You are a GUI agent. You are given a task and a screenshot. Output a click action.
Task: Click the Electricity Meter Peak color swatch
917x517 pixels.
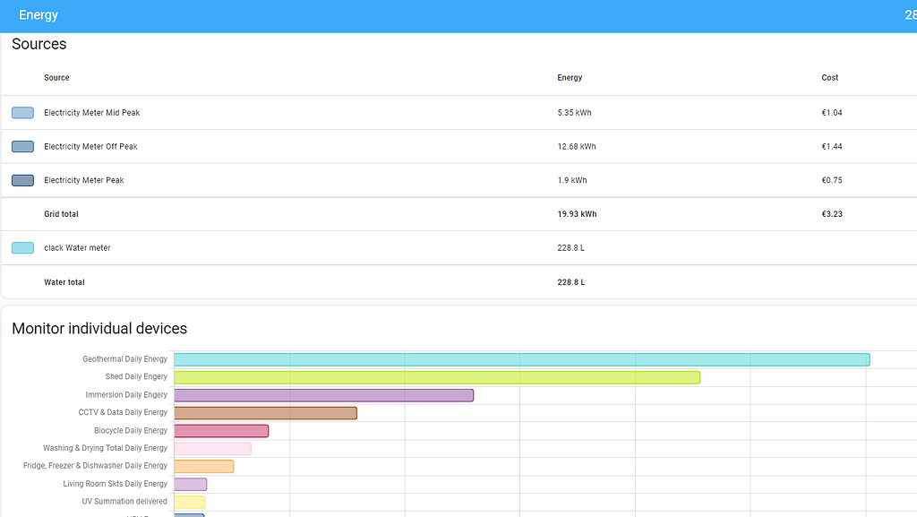[22, 181]
